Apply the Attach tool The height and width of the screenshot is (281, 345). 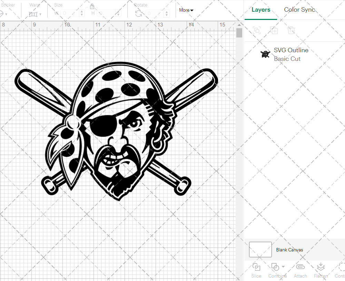point(300,270)
